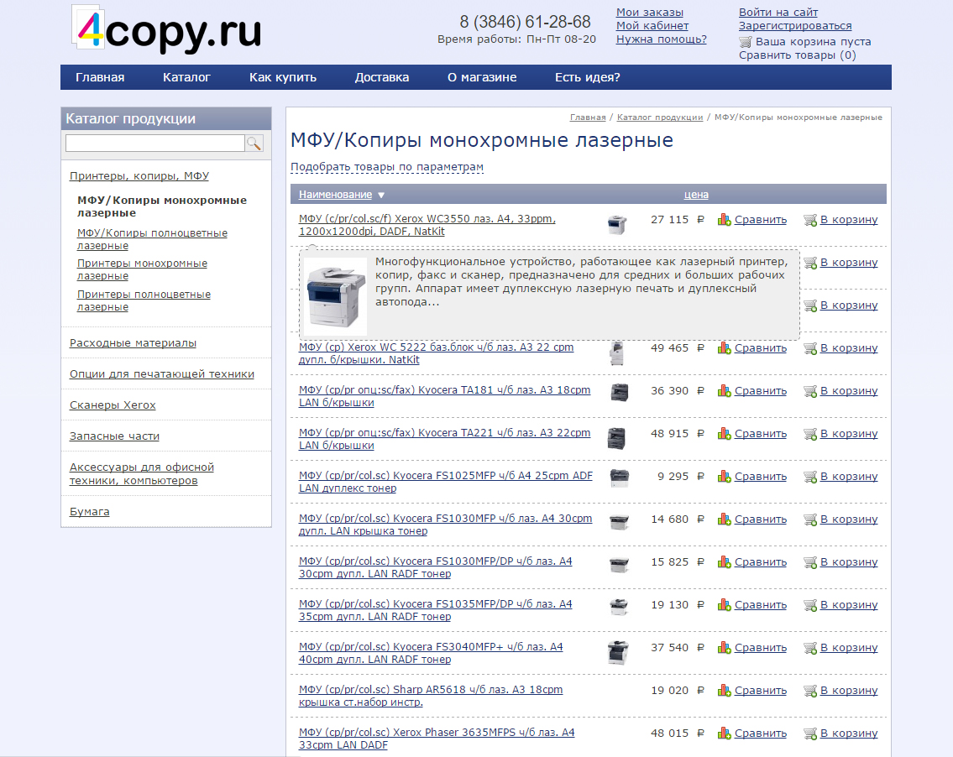Open Xerox WC3550 product thumbnail

click(x=617, y=225)
